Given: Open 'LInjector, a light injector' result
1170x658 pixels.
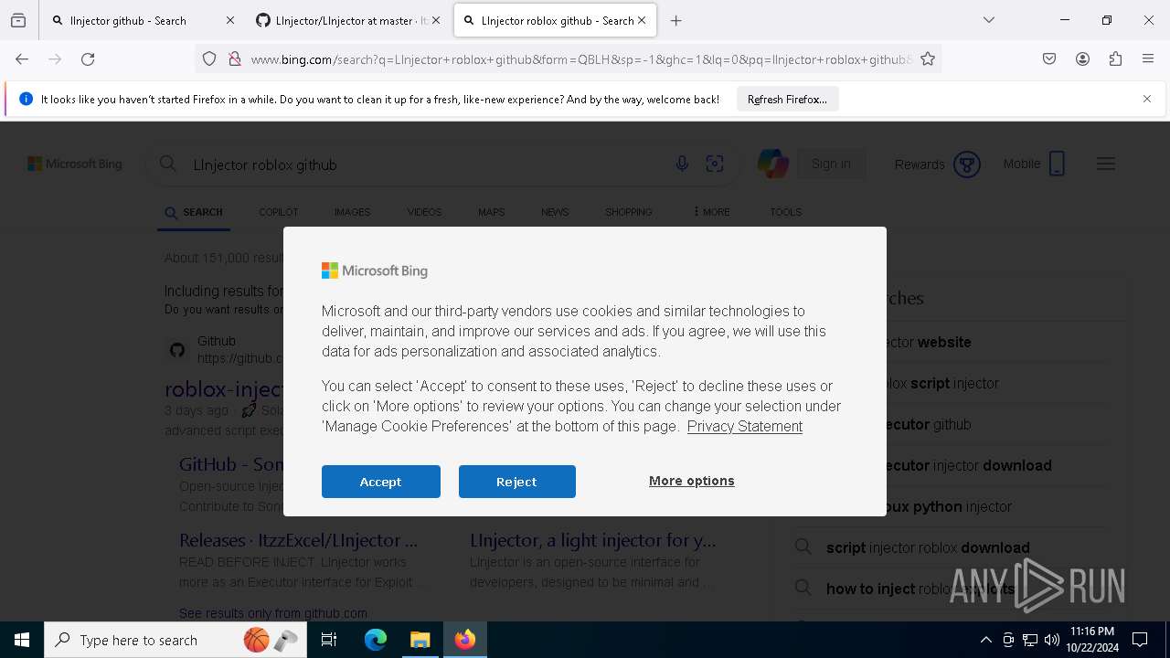Looking at the screenshot, I should (x=593, y=540).
